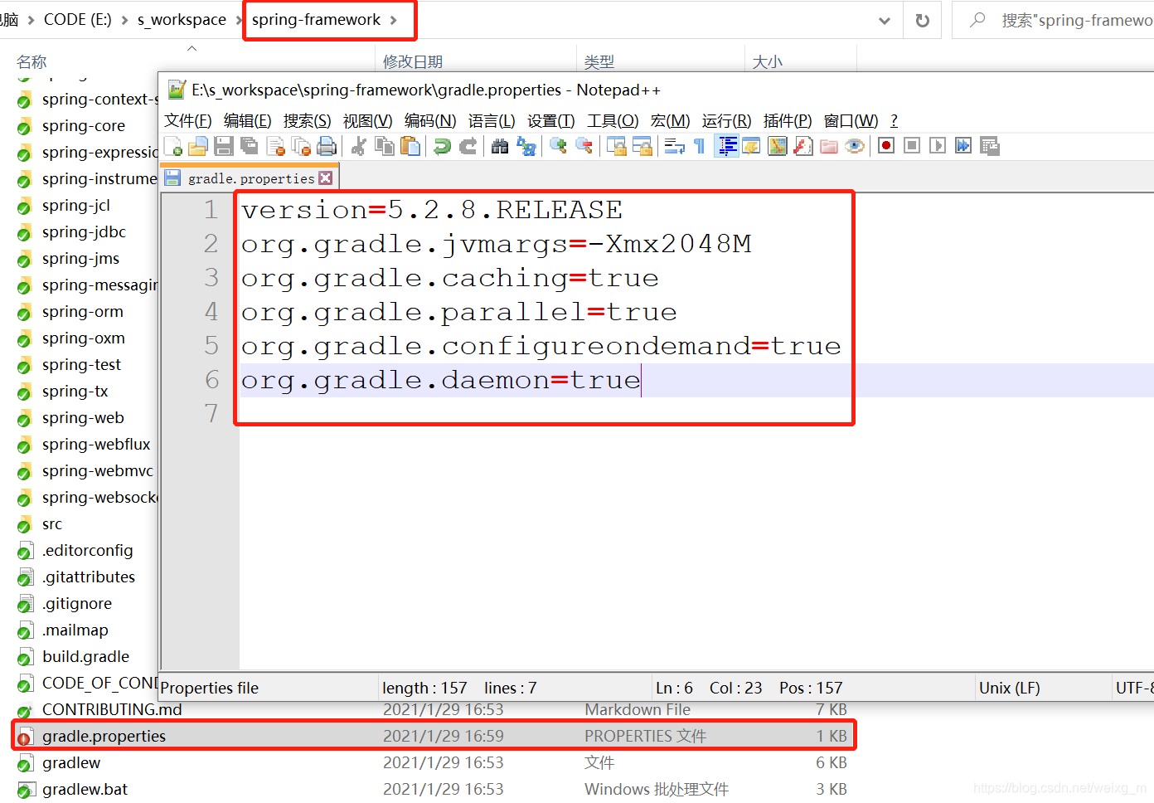Open the Document map icon
The image size is (1154, 803).
coord(777,146)
